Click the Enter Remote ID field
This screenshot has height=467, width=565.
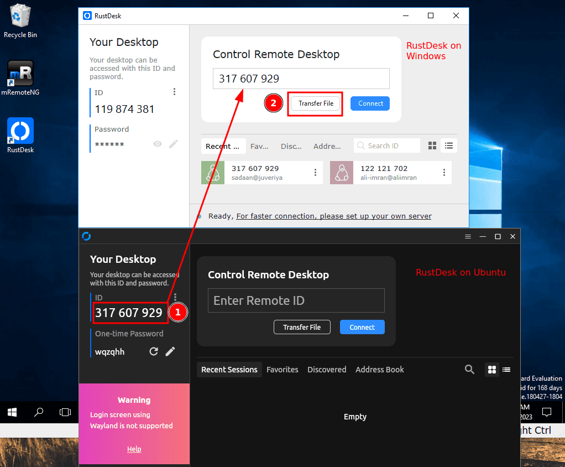[296, 300]
